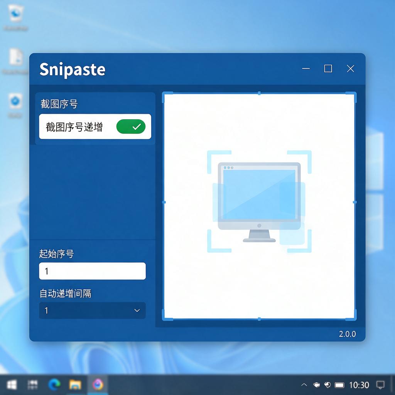Open Task View on the taskbar
This screenshot has height=395, width=395.
tap(32, 385)
